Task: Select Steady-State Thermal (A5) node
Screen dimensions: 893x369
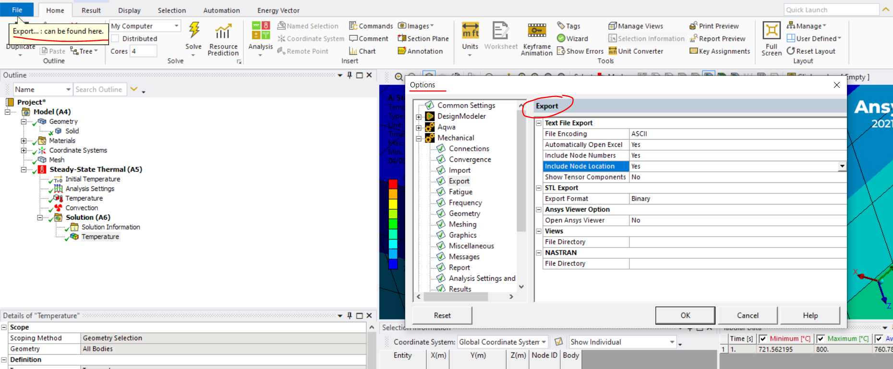Action: [96, 169]
